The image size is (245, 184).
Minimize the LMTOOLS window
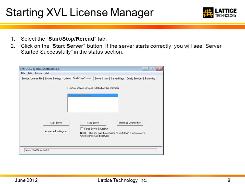145,69
